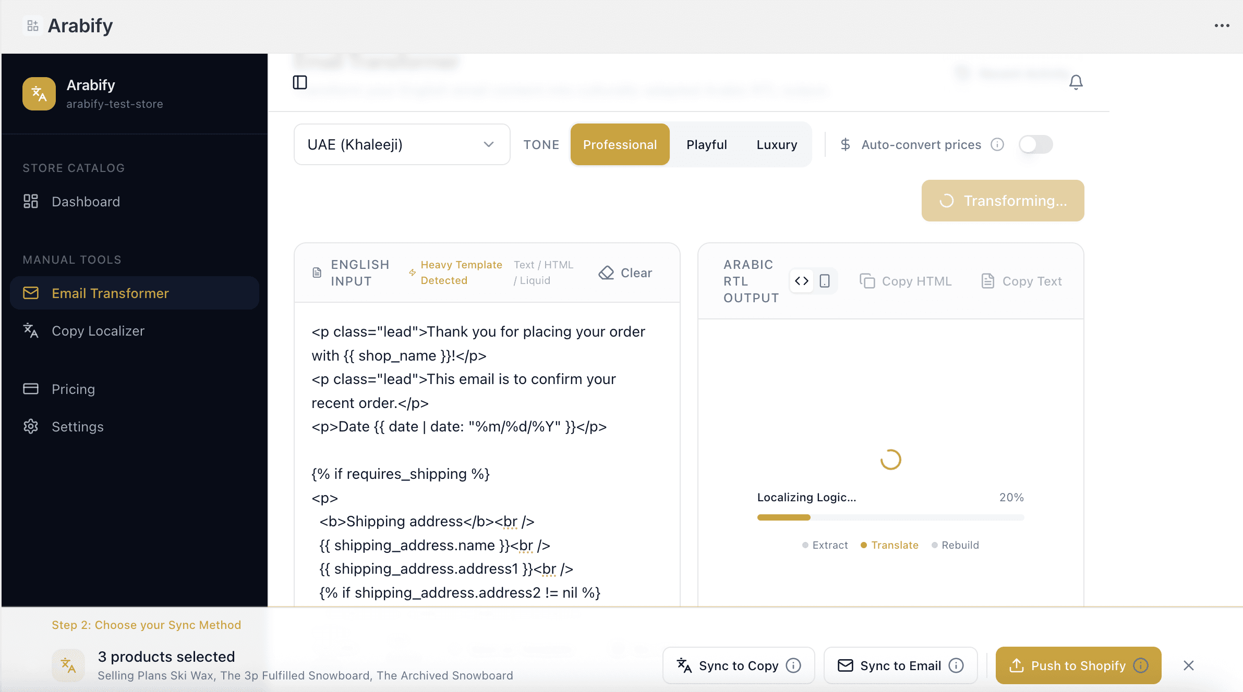The width and height of the screenshot is (1243, 692).
Task: Collapse the sidebar with panel icon
Action: pyautogui.click(x=300, y=82)
